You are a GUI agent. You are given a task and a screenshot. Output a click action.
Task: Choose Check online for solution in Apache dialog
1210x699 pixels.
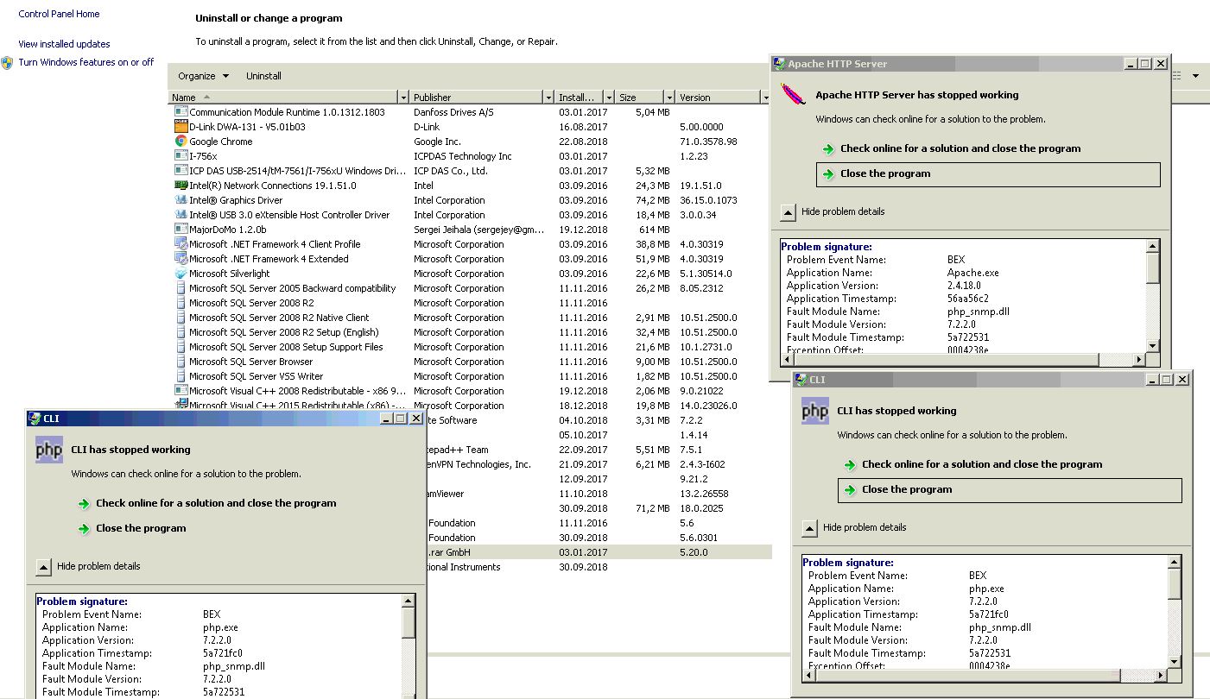point(960,148)
